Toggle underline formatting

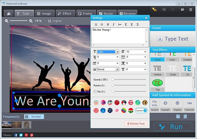tap(96, 25)
